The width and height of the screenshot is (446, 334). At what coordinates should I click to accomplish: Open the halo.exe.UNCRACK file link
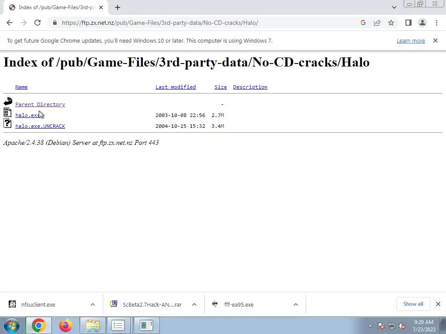point(40,126)
